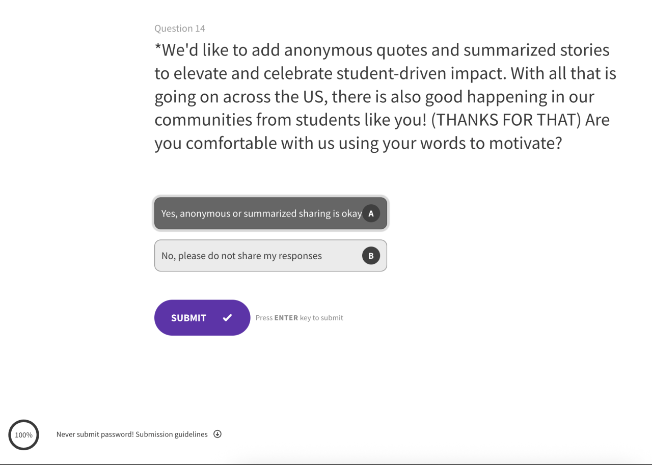Select "Yes, anonymous or summarized sharing is okay"
The height and width of the screenshot is (465, 652).
[261, 213]
